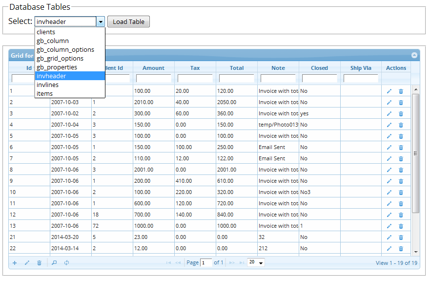Viewport: 431px width, 281px height.
Task: Click the reload grid icon in footer
Action: (x=66, y=263)
